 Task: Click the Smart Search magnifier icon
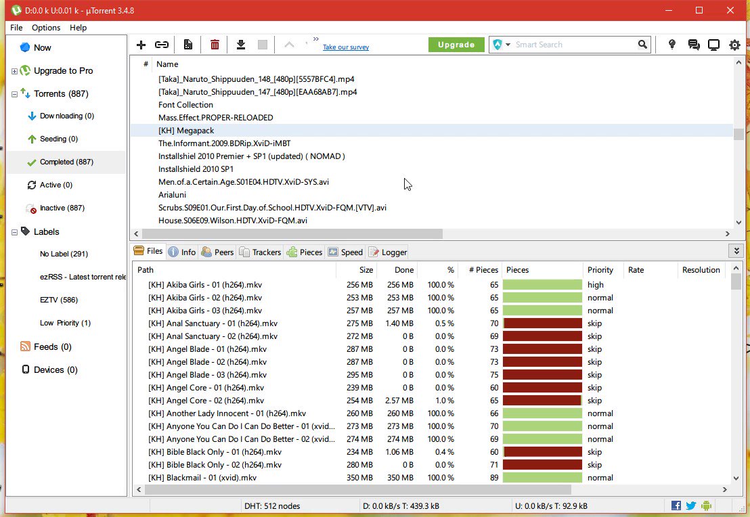point(642,45)
